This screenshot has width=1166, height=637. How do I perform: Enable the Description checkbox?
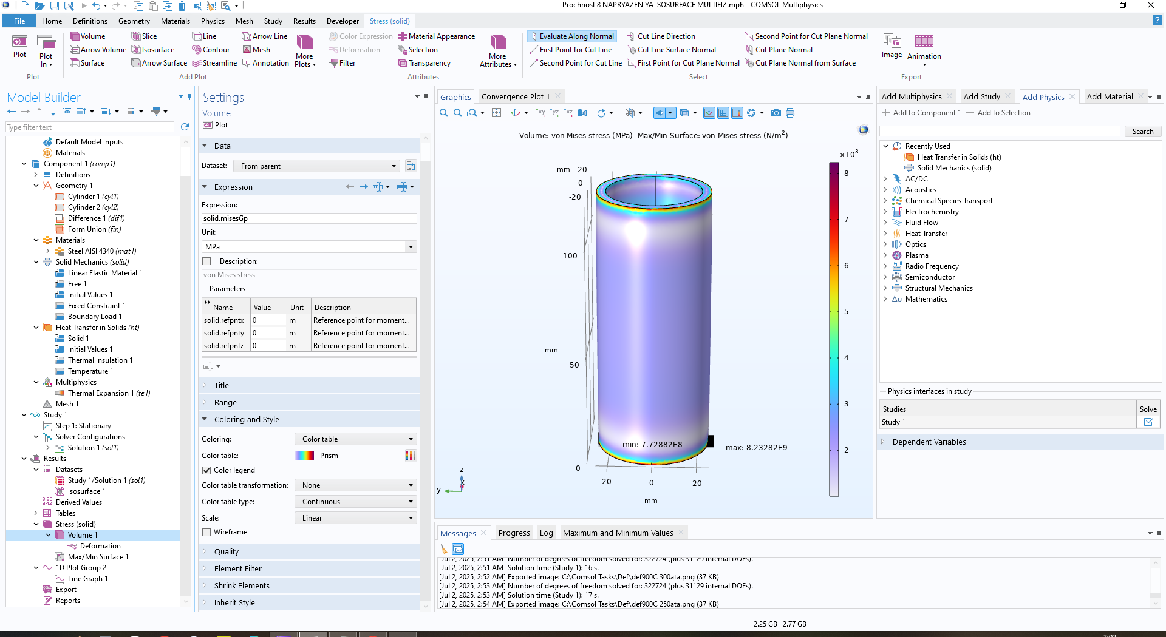(207, 261)
